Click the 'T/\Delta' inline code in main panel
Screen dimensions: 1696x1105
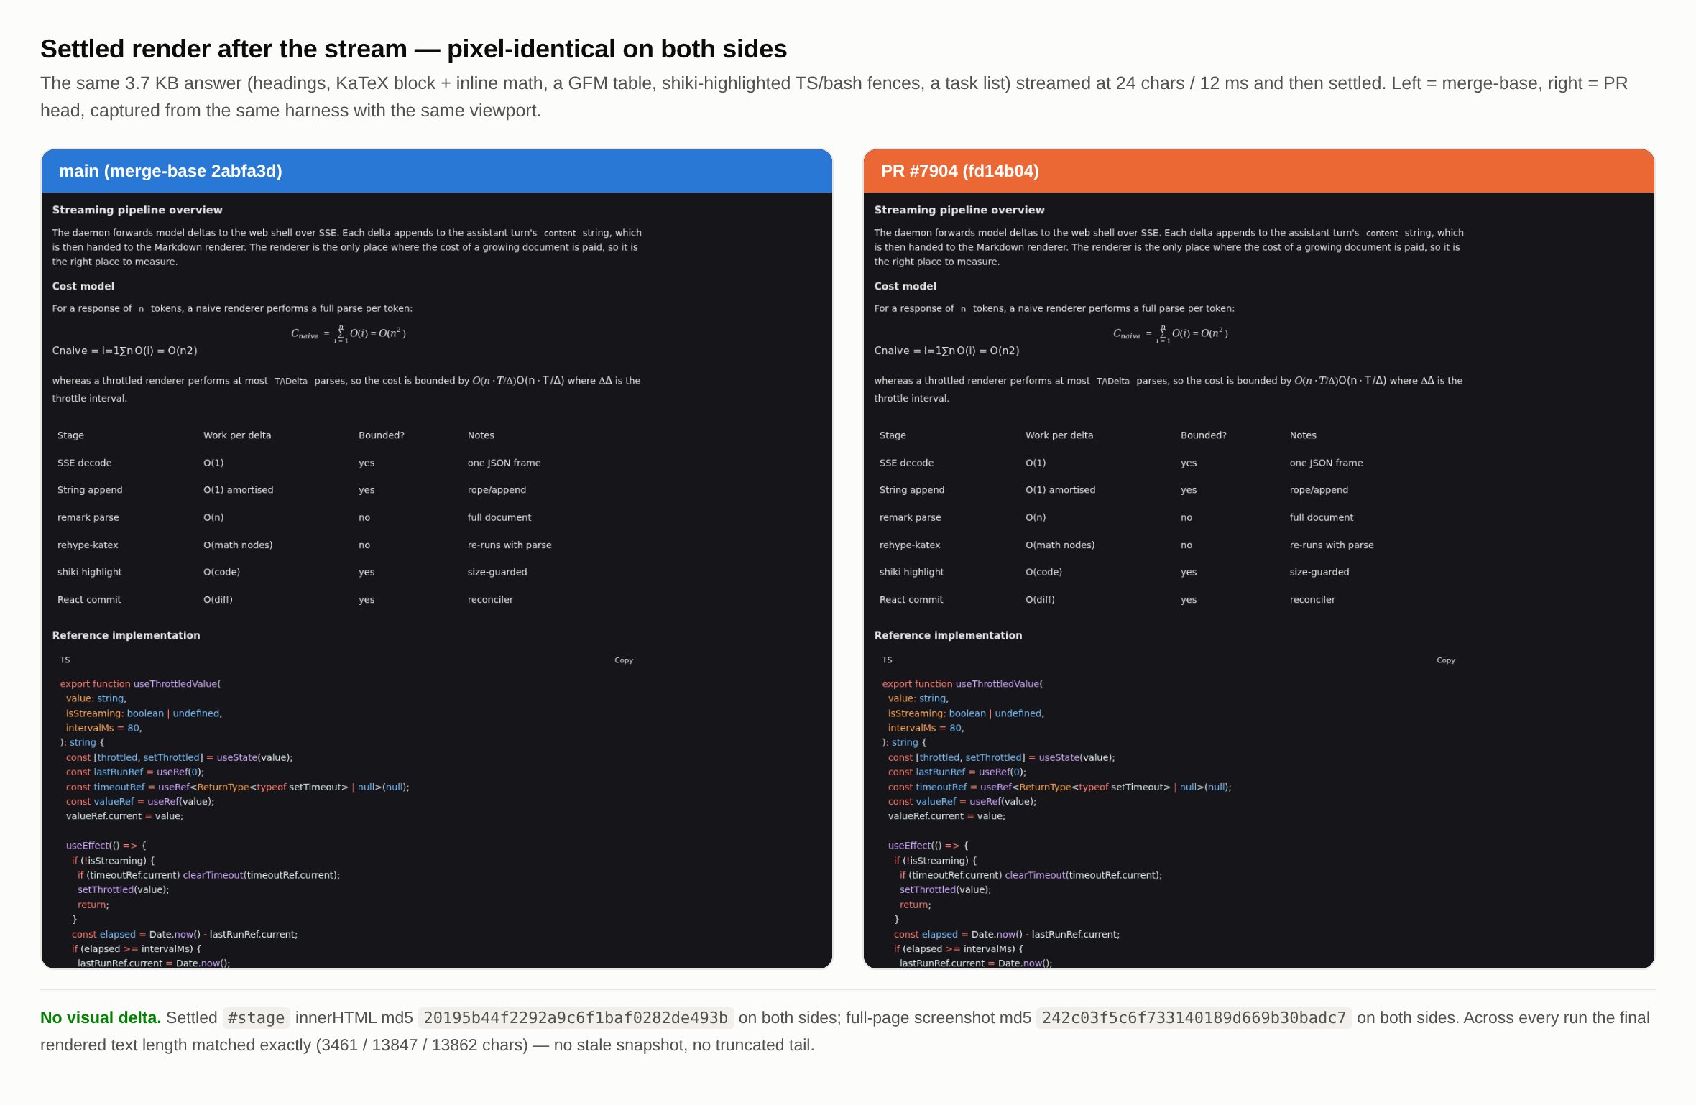point(290,381)
